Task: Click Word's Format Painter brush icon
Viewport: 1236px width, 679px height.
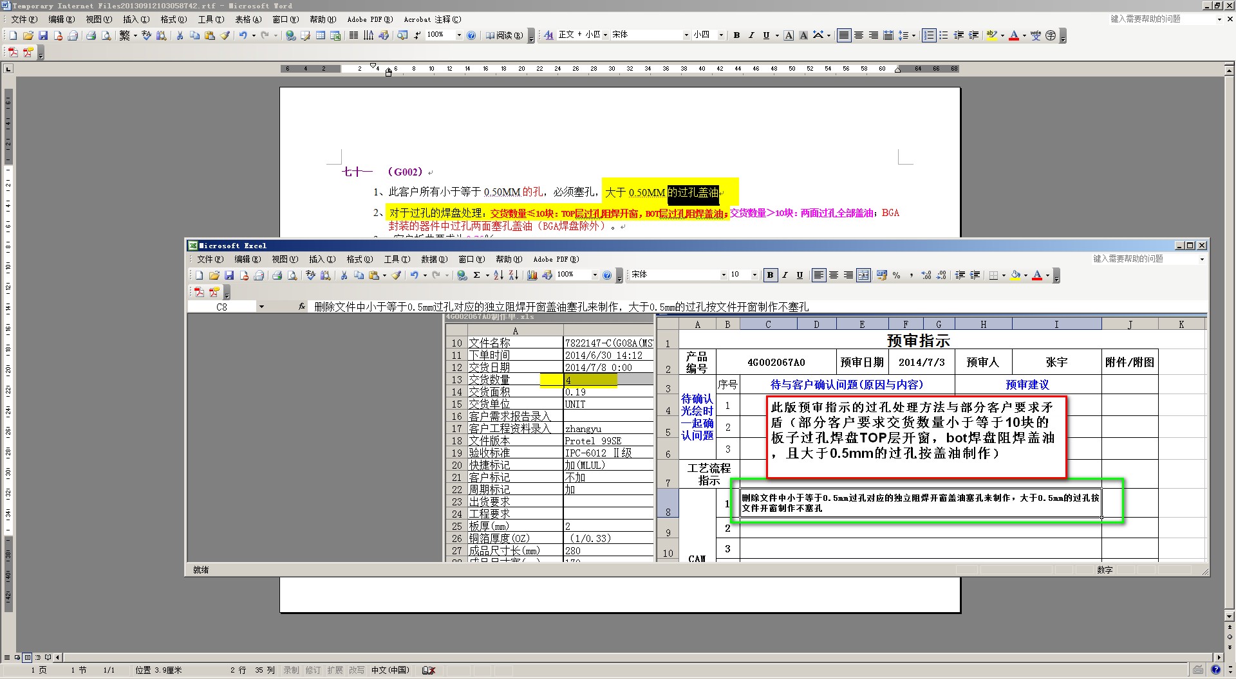Action: pyautogui.click(x=225, y=35)
